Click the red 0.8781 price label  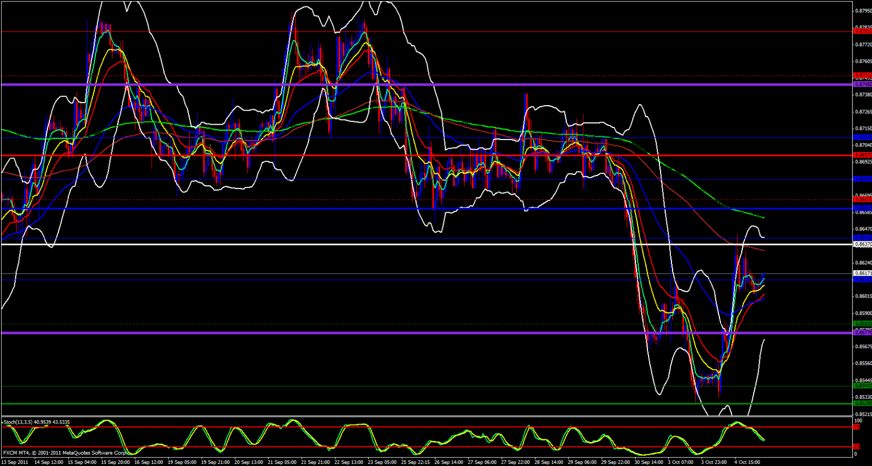click(x=862, y=32)
